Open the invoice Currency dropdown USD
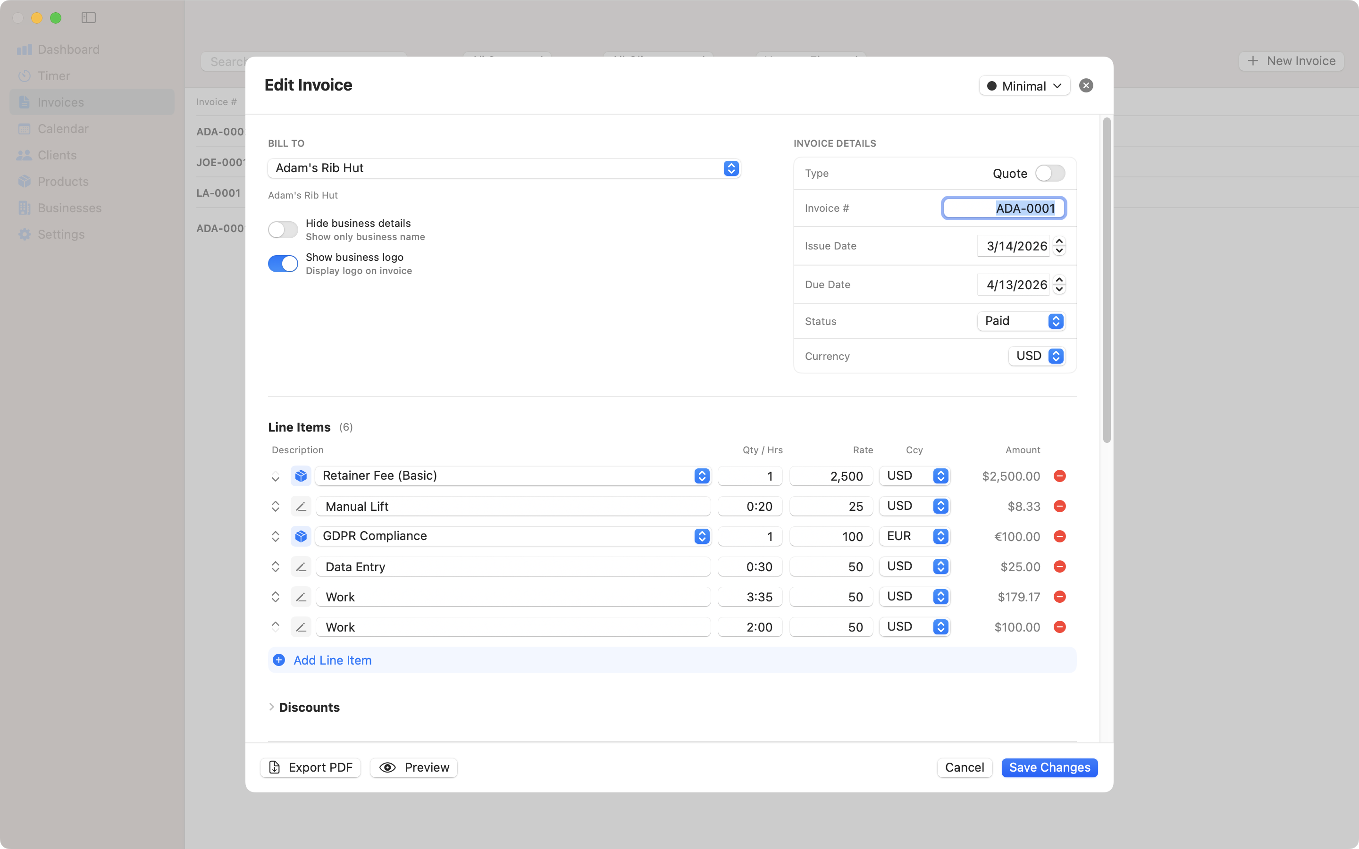The width and height of the screenshot is (1359, 849). tap(1037, 356)
